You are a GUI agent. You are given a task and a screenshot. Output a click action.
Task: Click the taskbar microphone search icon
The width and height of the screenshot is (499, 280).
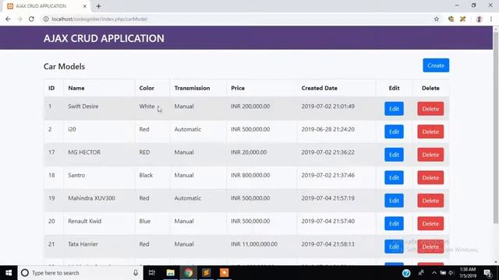coord(136,273)
